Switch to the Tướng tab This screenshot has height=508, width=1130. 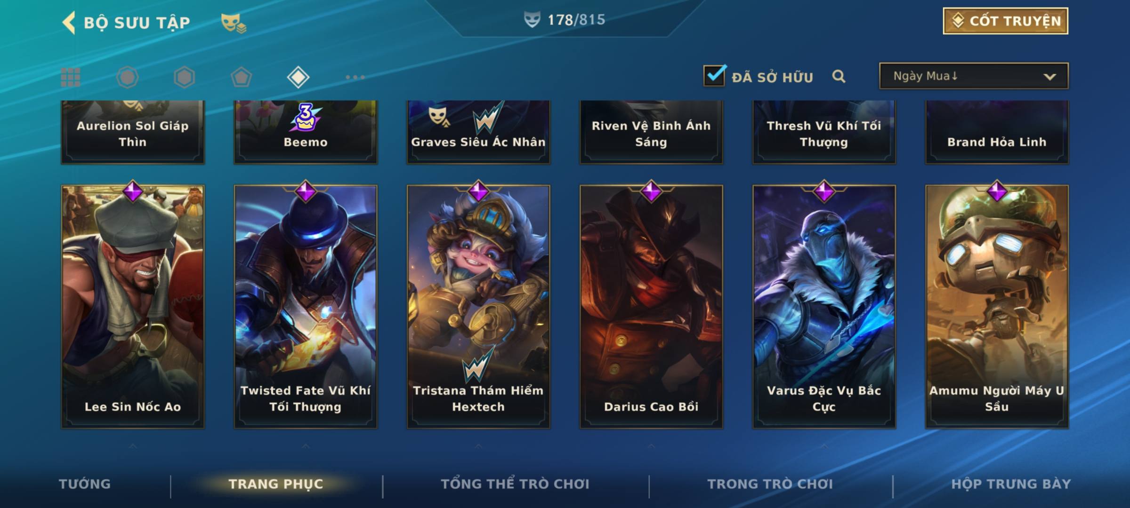pyautogui.click(x=85, y=484)
